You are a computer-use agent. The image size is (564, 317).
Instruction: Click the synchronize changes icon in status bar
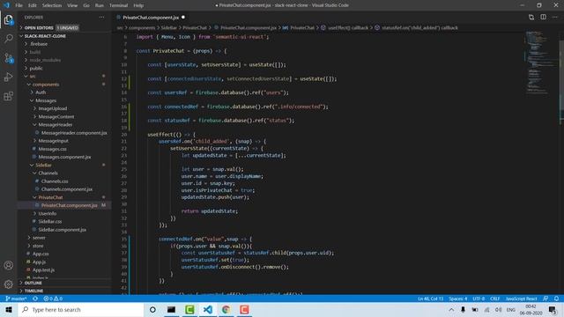(x=35, y=299)
